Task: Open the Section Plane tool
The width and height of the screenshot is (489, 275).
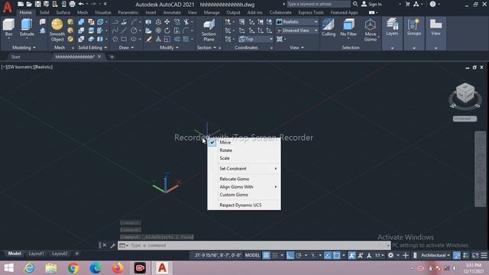Action: (209, 30)
